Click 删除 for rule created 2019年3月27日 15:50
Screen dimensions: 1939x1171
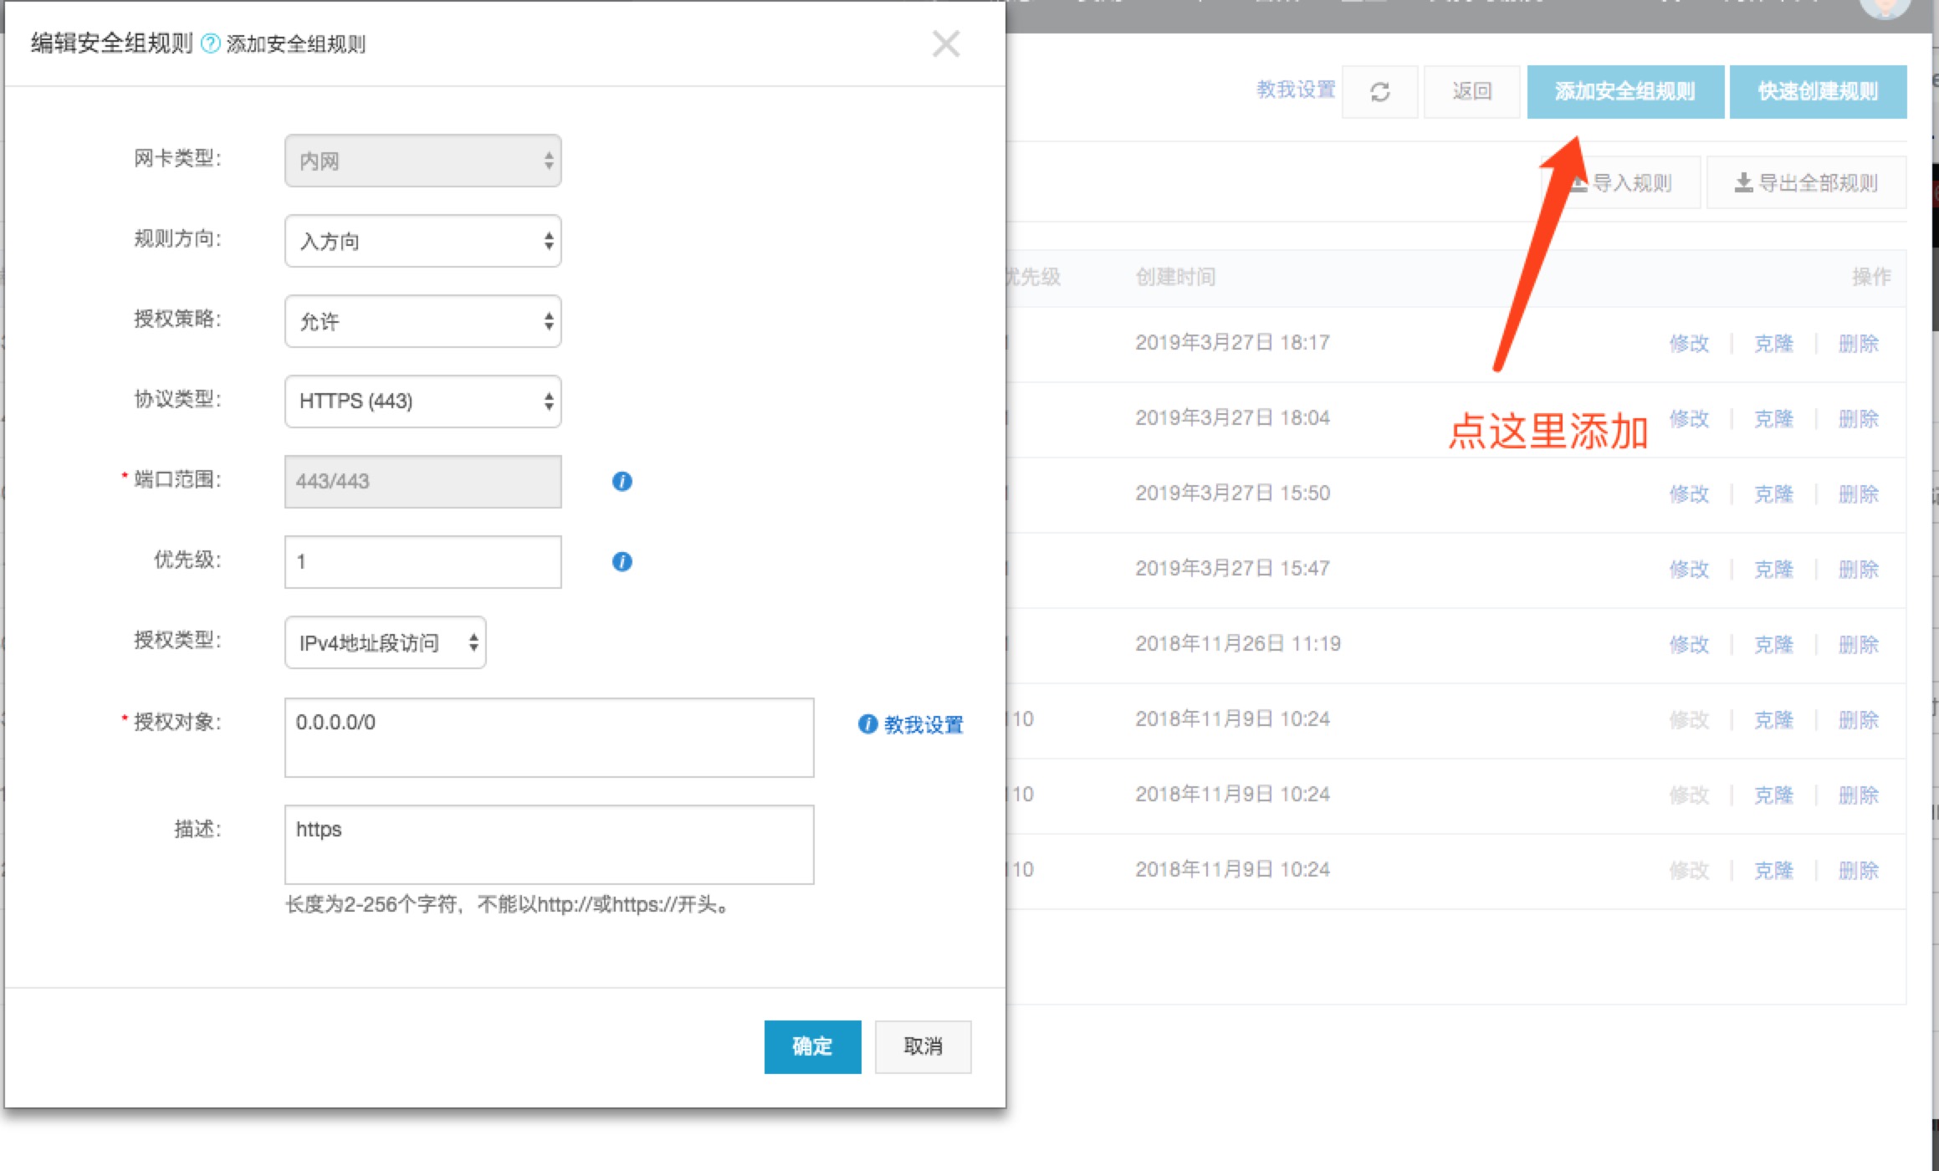pyautogui.click(x=1859, y=493)
